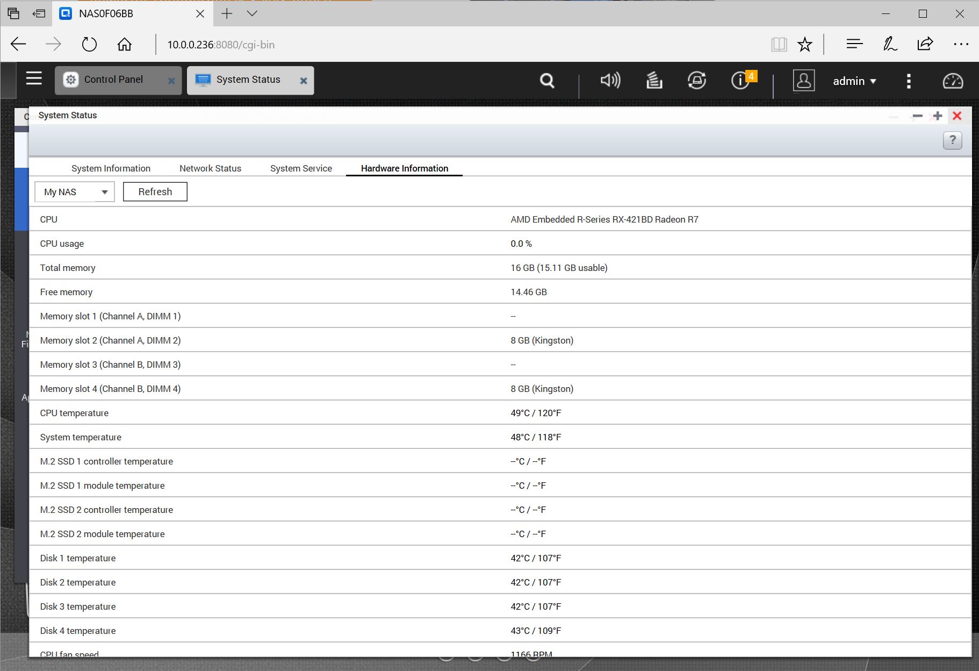
Task: Open the web note pen icon
Action: tap(890, 44)
